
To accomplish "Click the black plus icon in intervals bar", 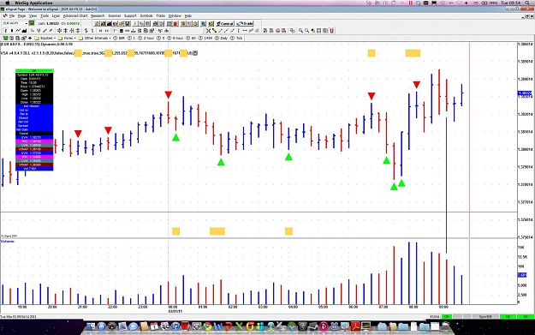I will (30, 39).
